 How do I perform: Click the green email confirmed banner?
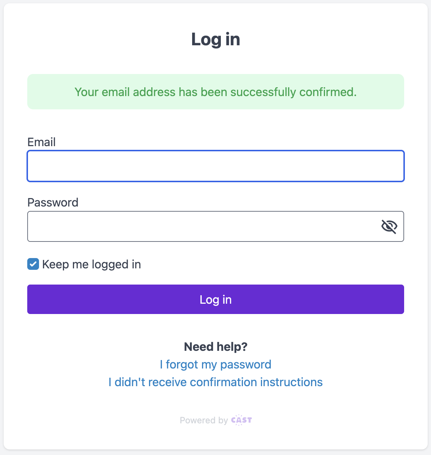[x=215, y=92]
